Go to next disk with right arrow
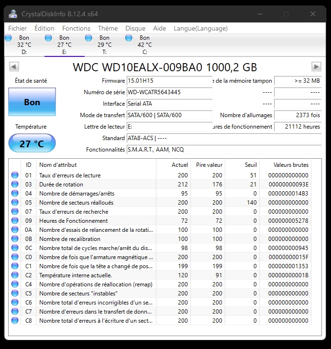This screenshot has width=331, height=349. point(316,67)
